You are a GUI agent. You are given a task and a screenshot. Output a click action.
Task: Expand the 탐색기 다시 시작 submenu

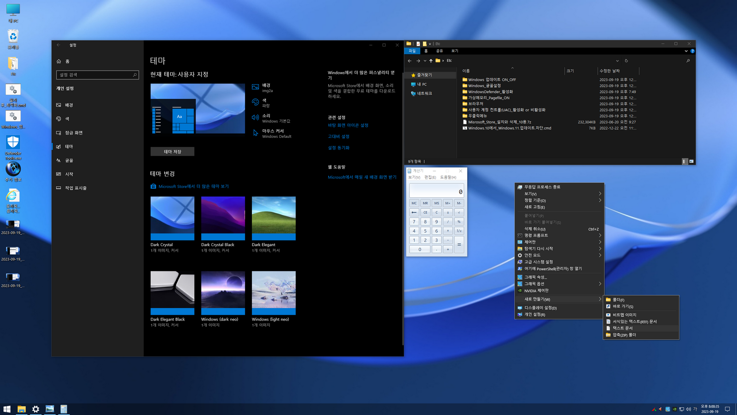(x=559, y=249)
